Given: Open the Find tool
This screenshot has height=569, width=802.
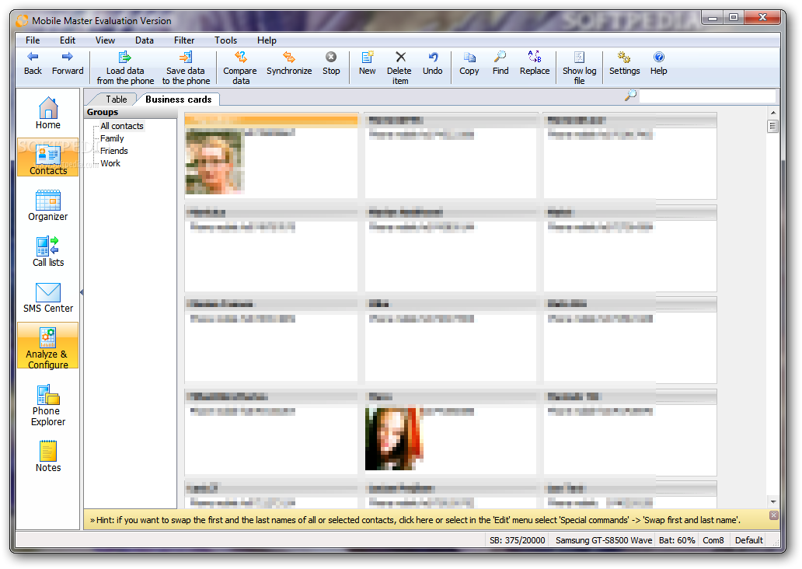Looking at the screenshot, I should tap(500, 64).
